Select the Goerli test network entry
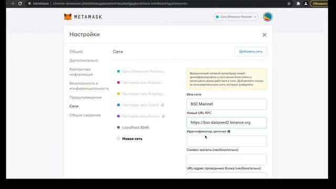Screen dimensions: 336x189 140,105
